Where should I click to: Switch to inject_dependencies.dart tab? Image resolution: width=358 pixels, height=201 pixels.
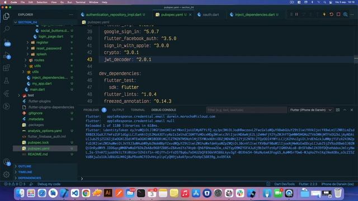255,15
